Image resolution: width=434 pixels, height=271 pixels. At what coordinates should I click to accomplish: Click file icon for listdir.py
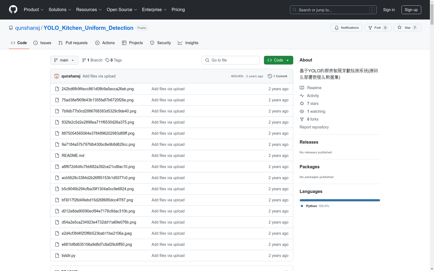(57, 256)
